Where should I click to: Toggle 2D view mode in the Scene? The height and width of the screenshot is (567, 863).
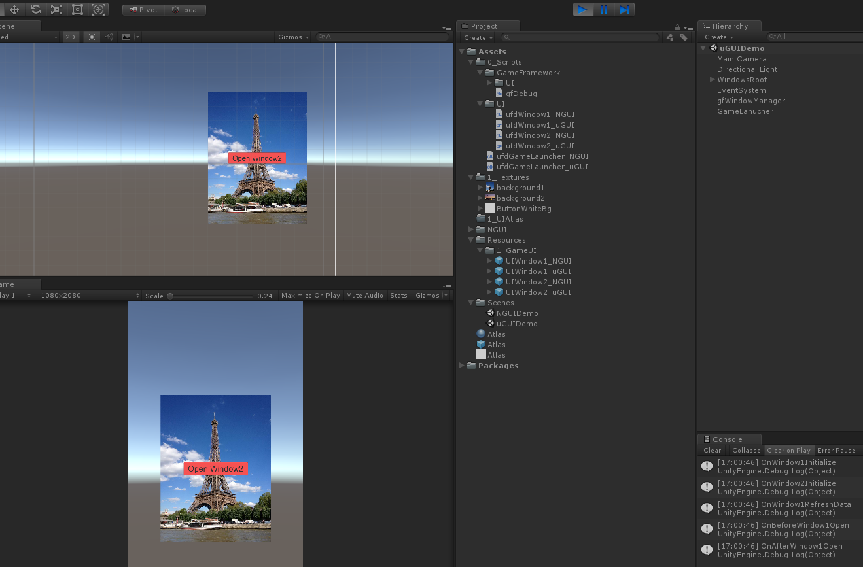point(70,37)
